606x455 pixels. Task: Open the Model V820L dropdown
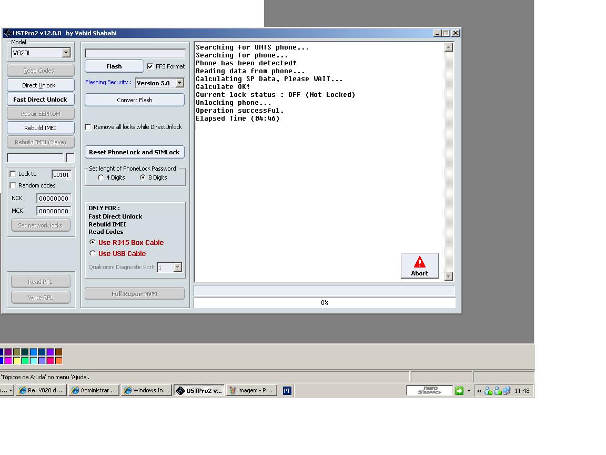[66, 53]
